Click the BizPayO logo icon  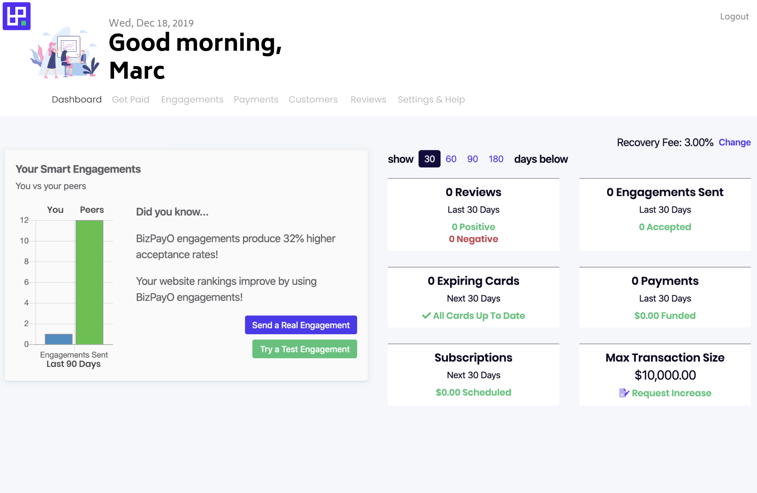(x=16, y=16)
